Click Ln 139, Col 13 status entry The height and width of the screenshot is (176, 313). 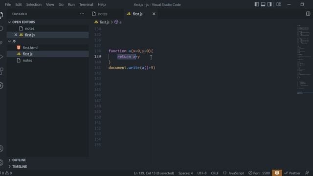click(154, 173)
